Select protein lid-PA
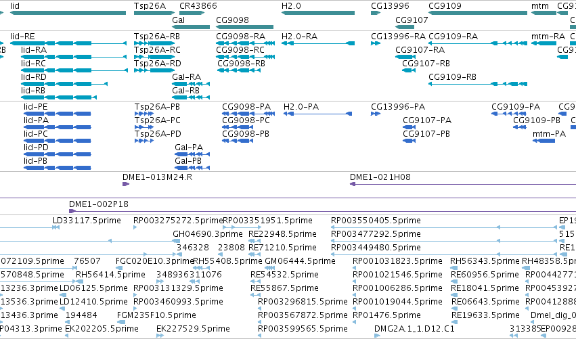This screenshot has height=339, width=576. 58,127
